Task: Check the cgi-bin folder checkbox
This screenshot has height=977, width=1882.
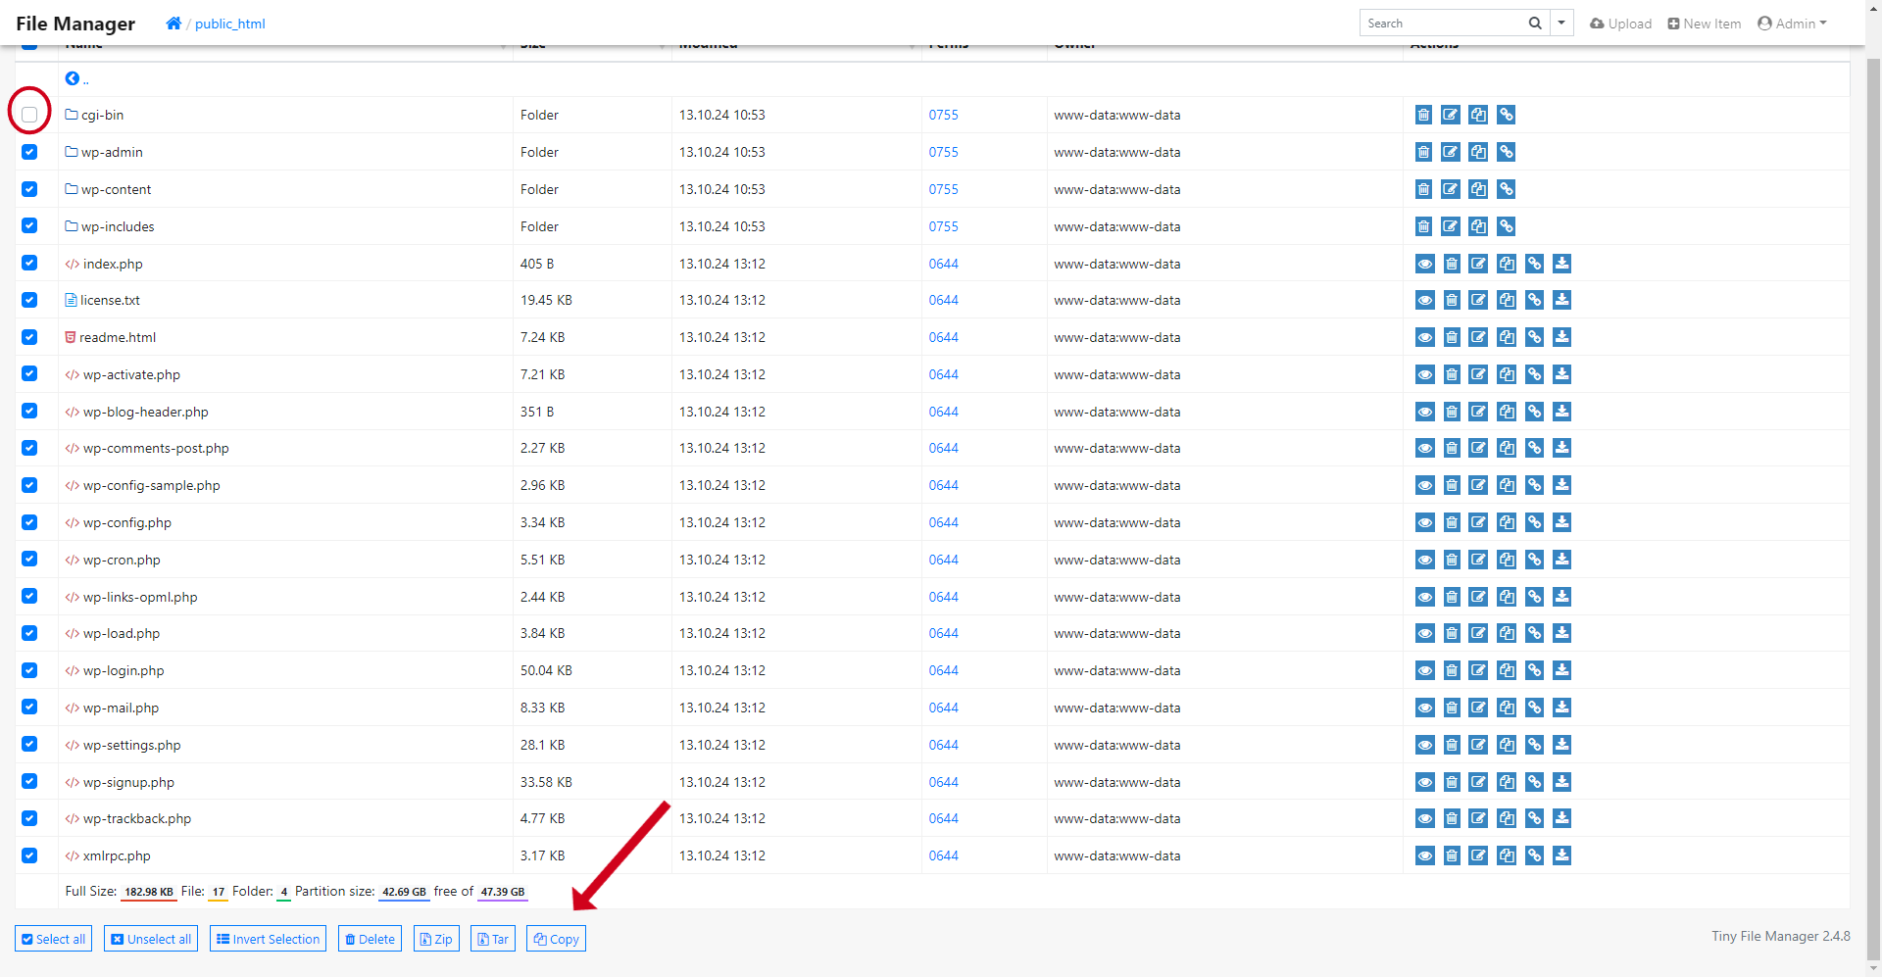Action: tap(29, 115)
